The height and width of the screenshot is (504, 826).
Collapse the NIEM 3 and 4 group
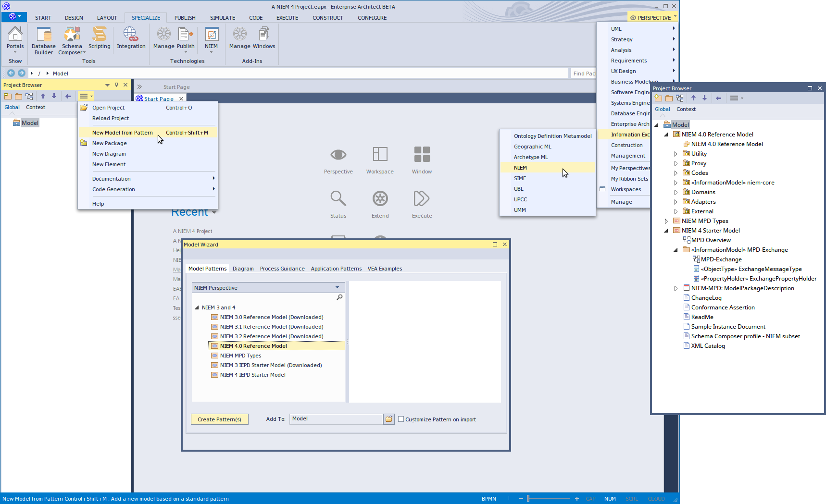point(197,307)
